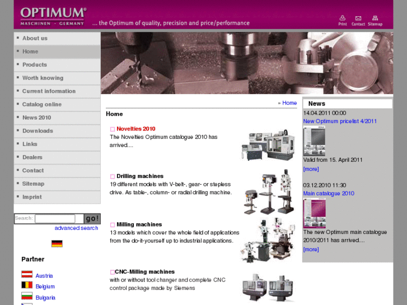Open Sitemap in the sidebar menu
The height and width of the screenshot is (305, 407).
click(57, 184)
